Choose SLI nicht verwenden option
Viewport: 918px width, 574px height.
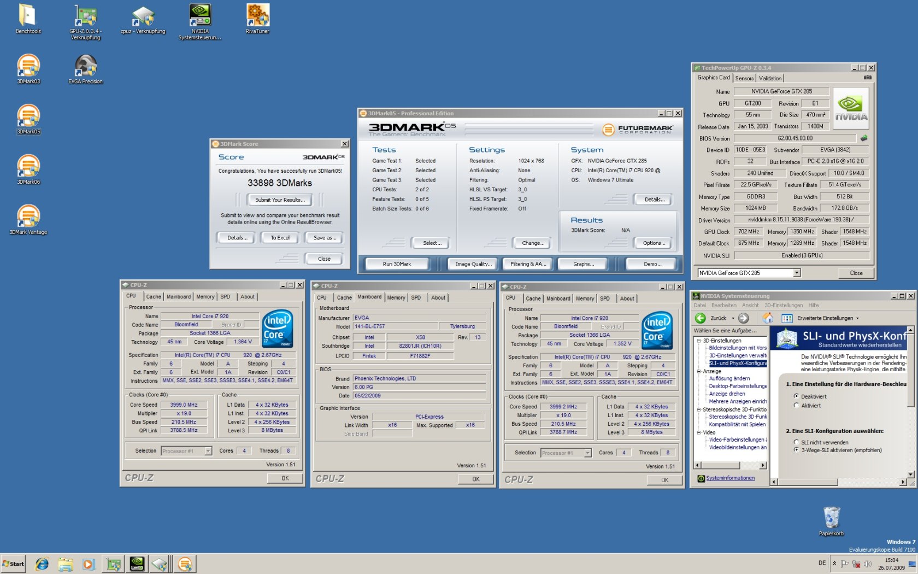pyautogui.click(x=796, y=442)
